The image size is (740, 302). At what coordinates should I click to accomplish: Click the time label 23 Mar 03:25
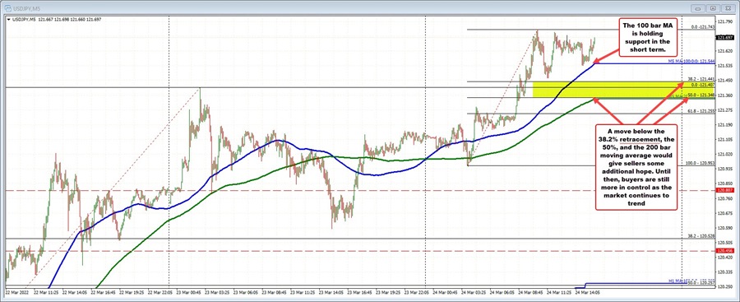(x=216, y=292)
